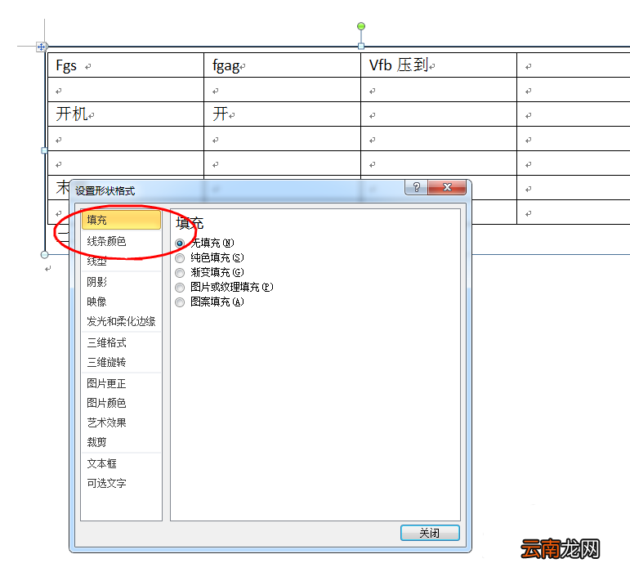Click the top middle sizing handle of the shape
Viewport: 630px width, 572px height.
point(361,47)
